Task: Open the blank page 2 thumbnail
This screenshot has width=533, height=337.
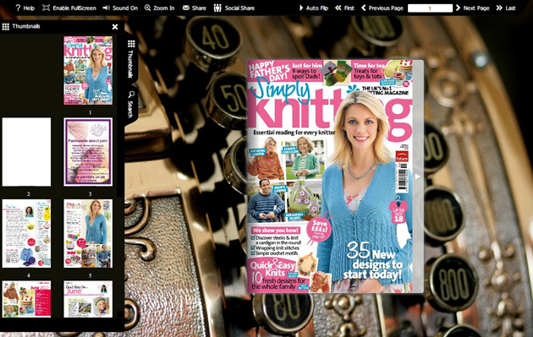Action: click(26, 152)
